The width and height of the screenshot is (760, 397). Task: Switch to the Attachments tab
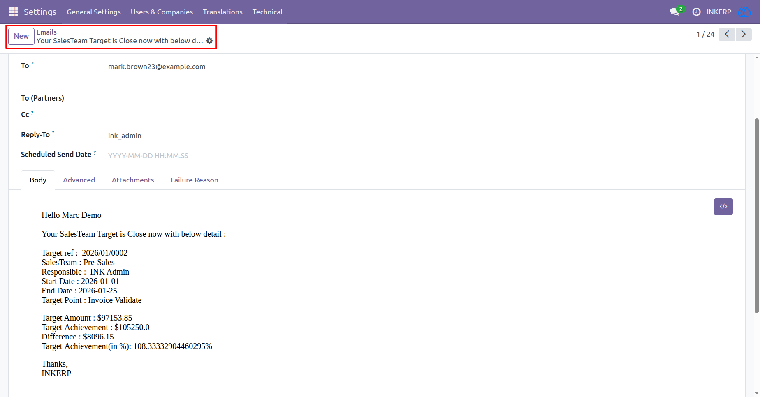click(x=133, y=180)
